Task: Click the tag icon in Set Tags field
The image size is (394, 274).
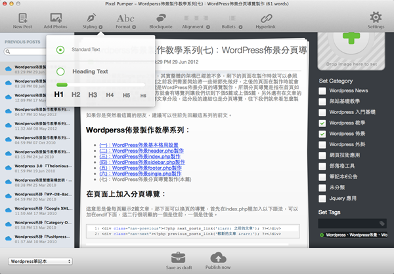Action: 382,224
